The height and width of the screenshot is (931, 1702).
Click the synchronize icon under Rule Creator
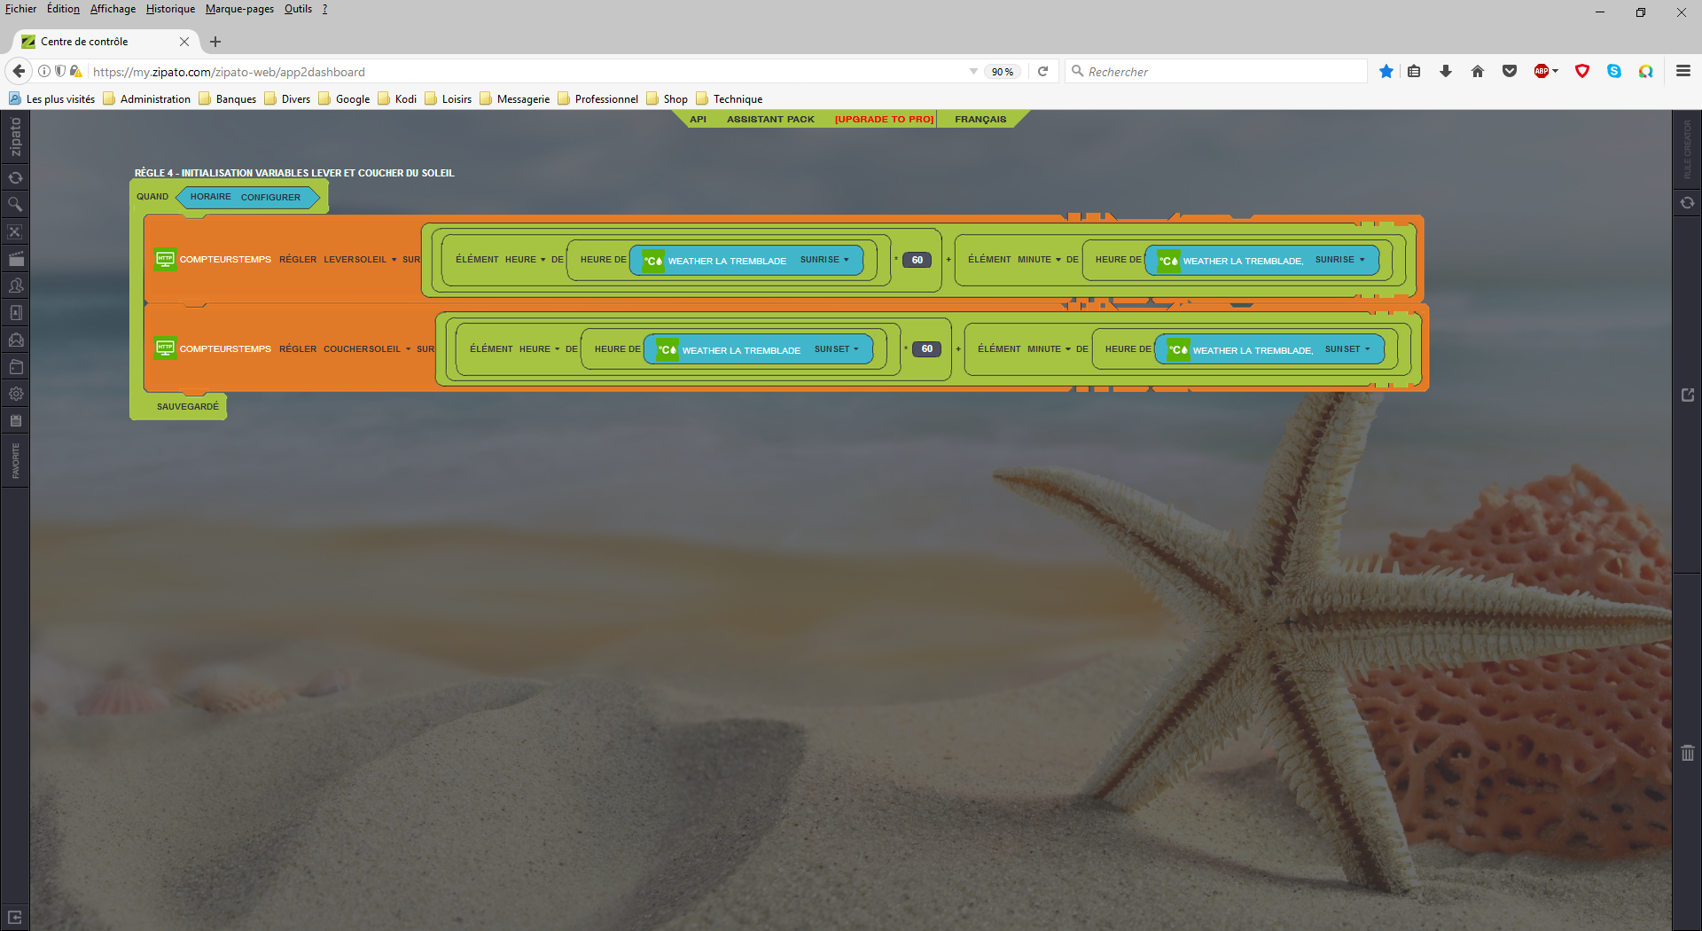click(x=1687, y=203)
